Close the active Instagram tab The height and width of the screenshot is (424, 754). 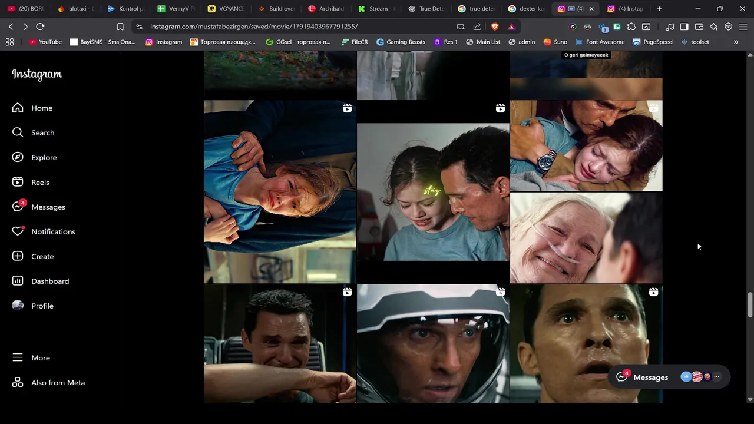tap(591, 9)
